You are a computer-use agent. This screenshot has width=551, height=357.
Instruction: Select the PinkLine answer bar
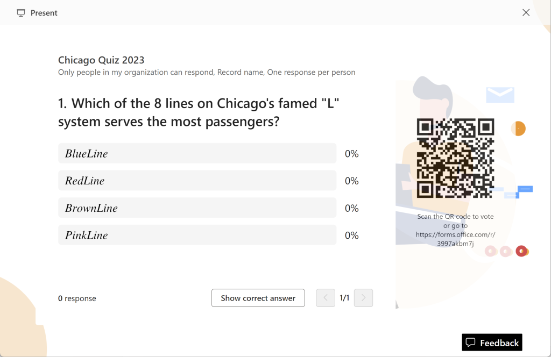[197, 235]
